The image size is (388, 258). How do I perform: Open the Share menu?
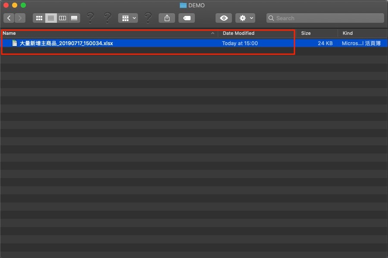167,18
